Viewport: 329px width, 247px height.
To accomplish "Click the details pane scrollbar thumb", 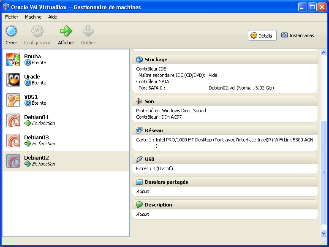I will click(324, 173).
